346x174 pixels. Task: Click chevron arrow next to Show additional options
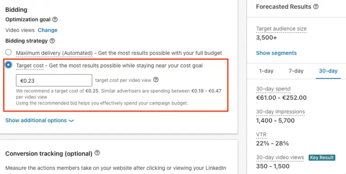click(71, 120)
